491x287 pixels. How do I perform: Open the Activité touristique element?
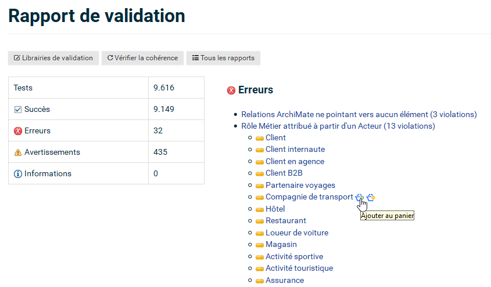tap(299, 268)
